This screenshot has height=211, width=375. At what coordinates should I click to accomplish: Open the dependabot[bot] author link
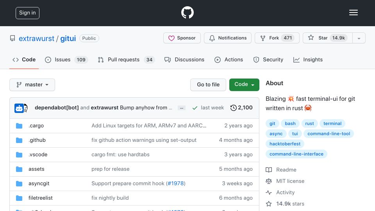57,108
